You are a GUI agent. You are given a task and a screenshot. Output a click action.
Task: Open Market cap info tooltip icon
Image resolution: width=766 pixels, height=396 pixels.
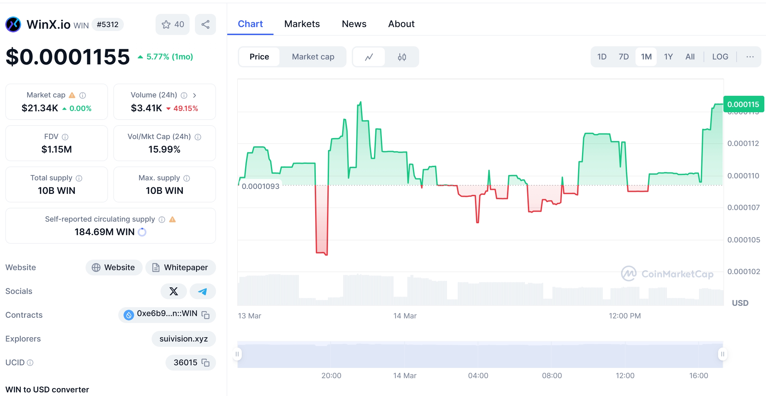tap(83, 95)
